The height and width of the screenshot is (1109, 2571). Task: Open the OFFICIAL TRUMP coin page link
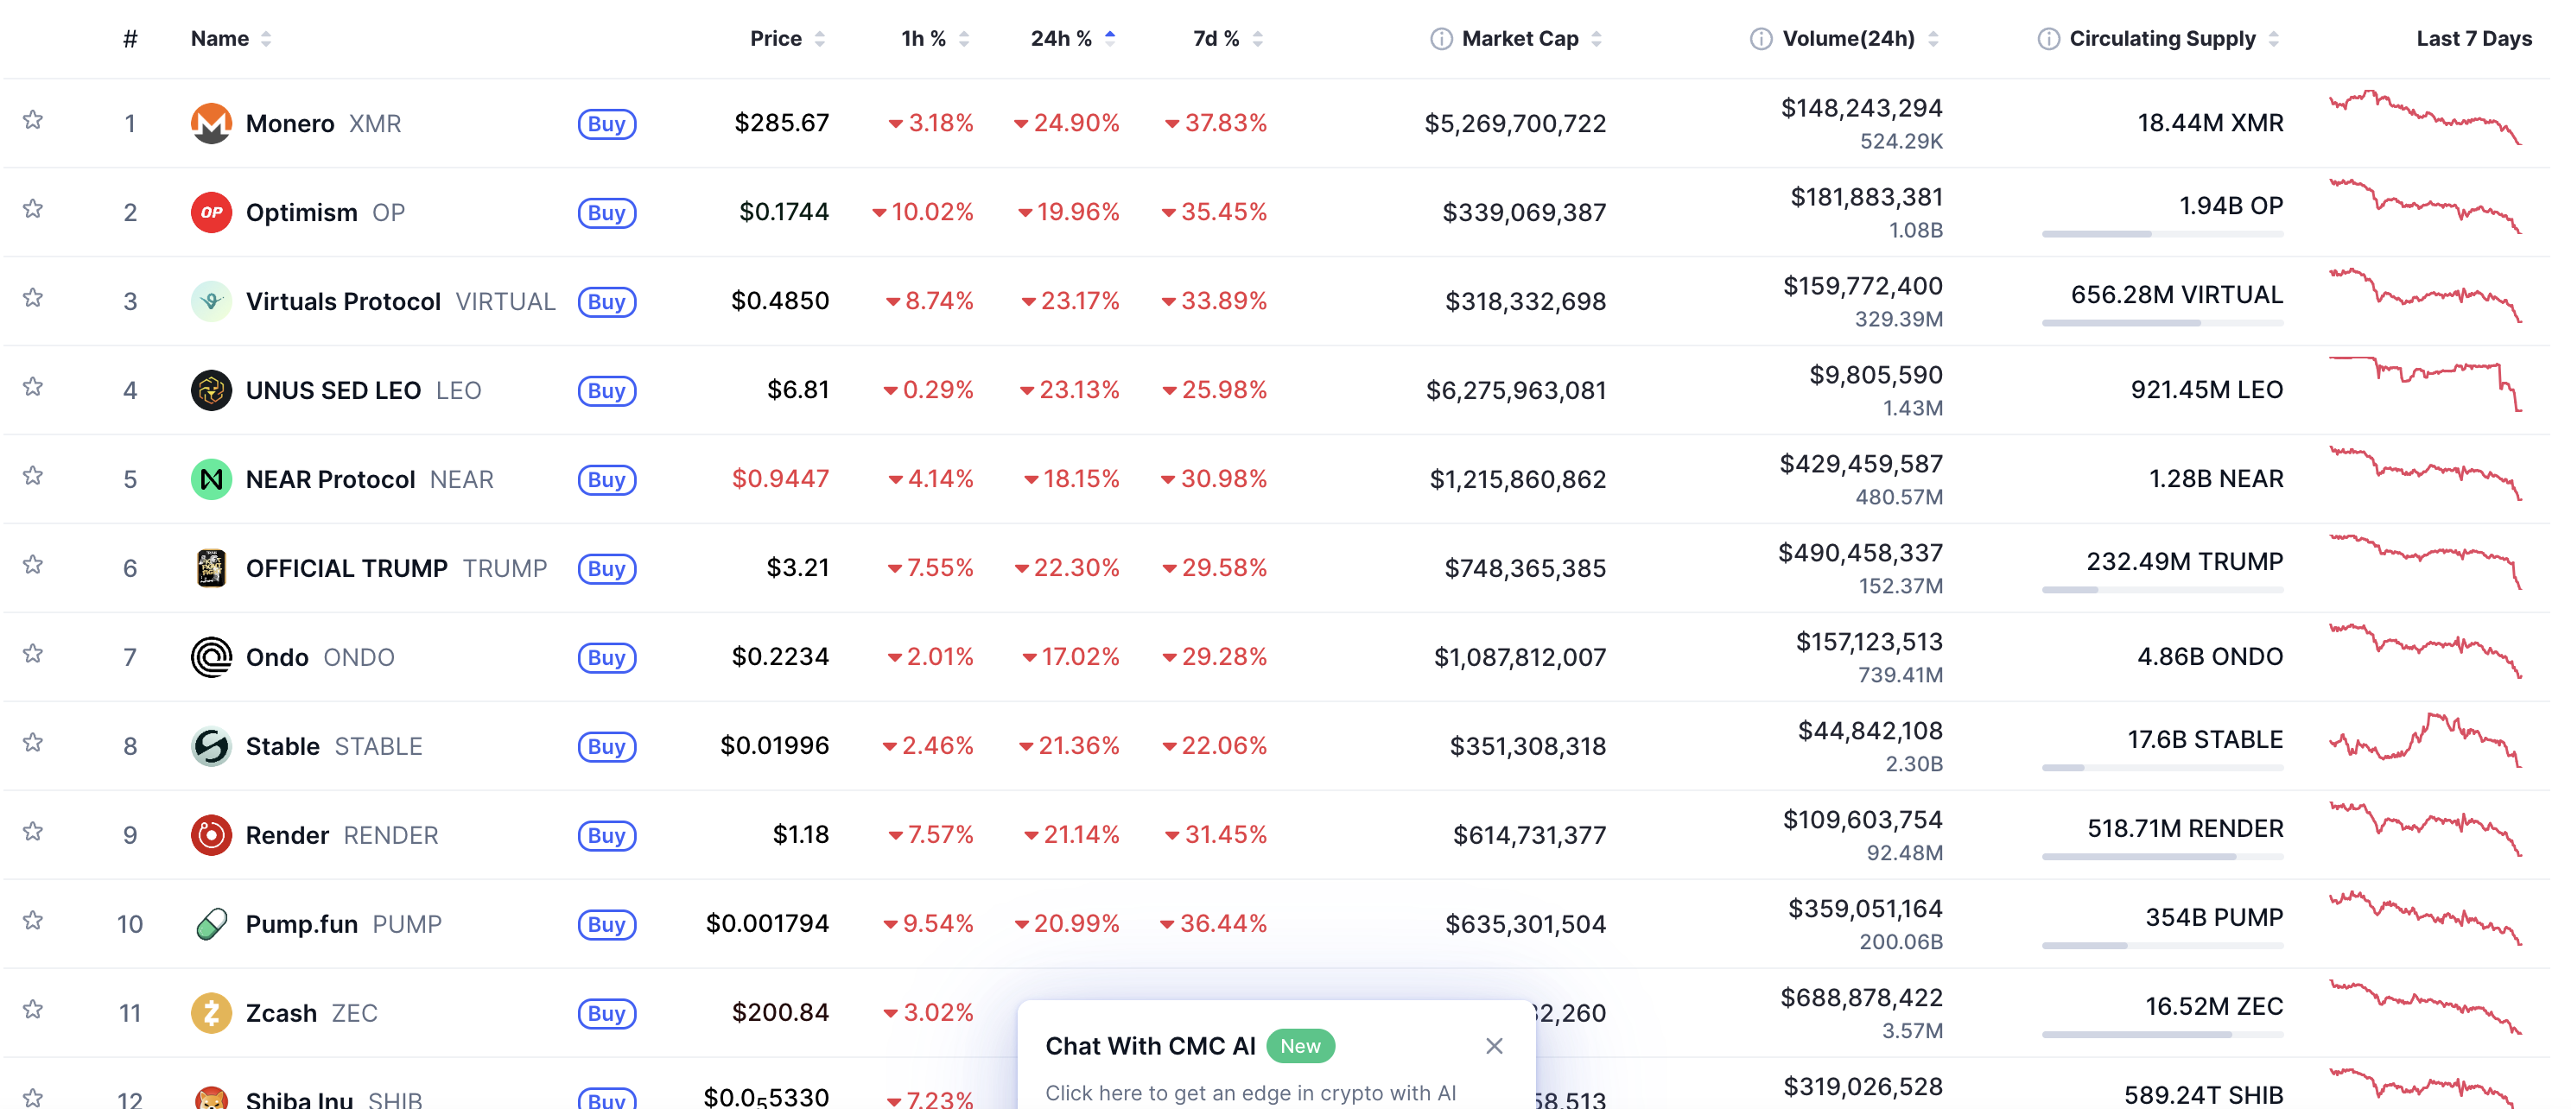(346, 568)
